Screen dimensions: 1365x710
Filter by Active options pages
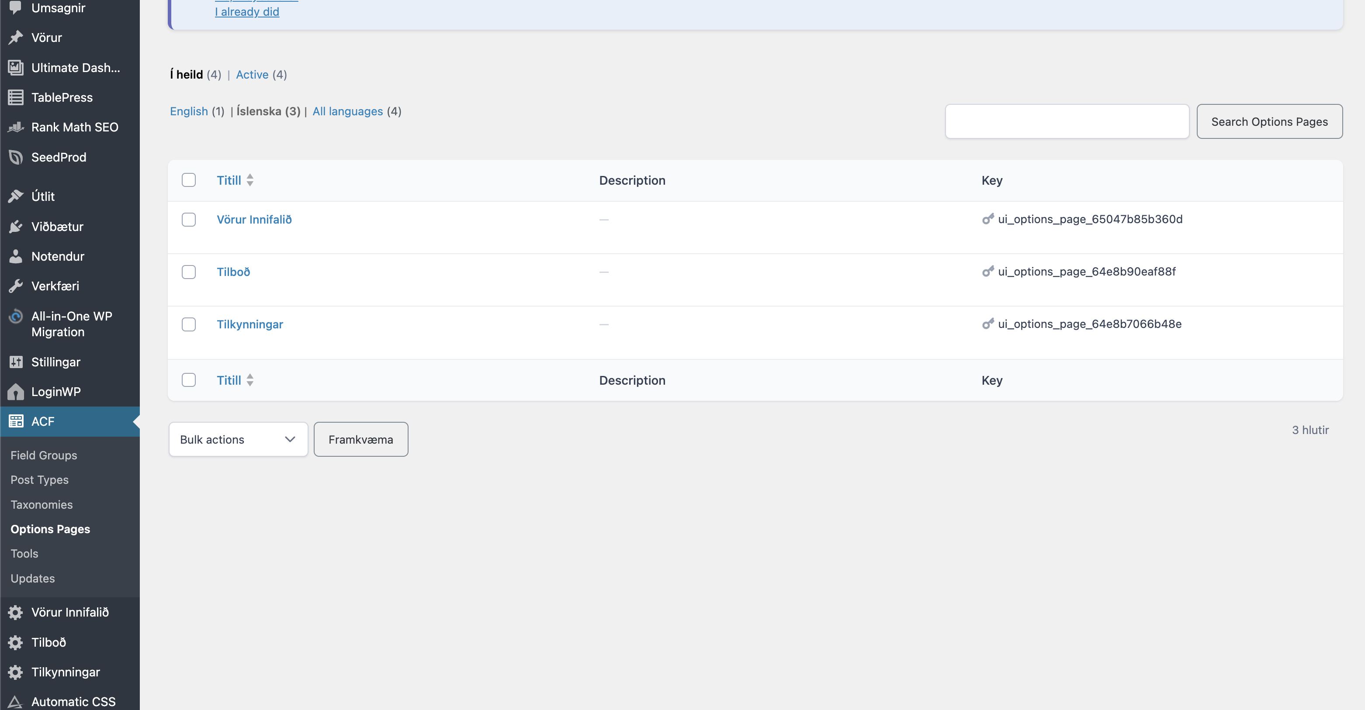(252, 75)
